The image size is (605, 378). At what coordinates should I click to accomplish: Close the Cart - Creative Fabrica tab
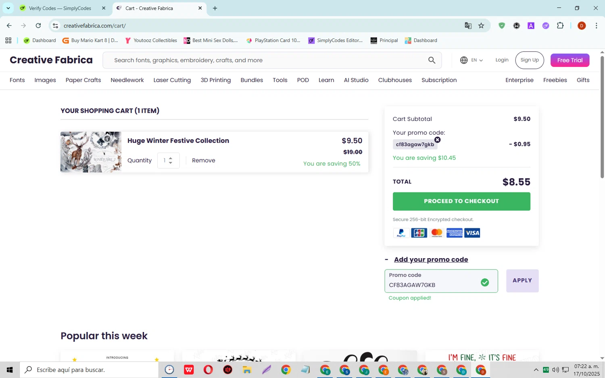200,8
